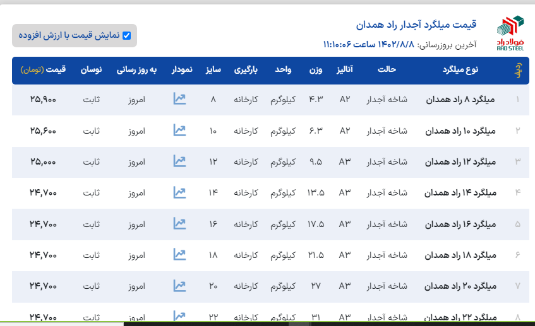Open chart icon for میلگرد 10 راد همدان
This screenshot has height=326, width=535.
(179, 130)
